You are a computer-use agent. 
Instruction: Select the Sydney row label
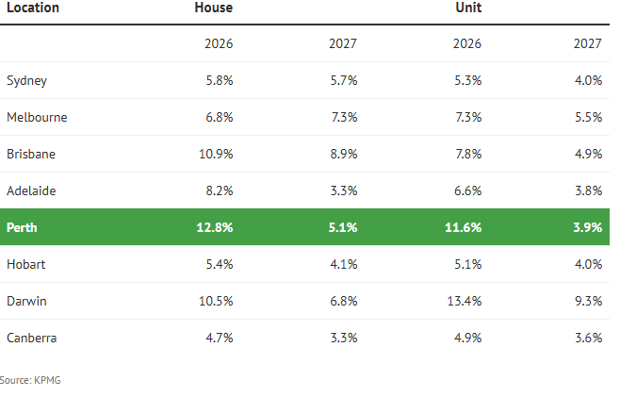click(x=26, y=81)
